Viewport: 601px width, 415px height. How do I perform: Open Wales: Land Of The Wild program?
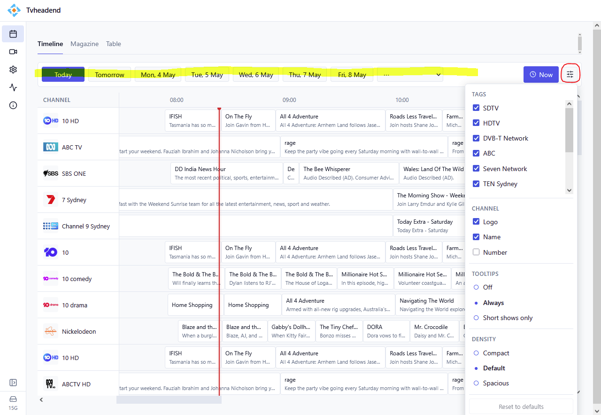point(432,173)
